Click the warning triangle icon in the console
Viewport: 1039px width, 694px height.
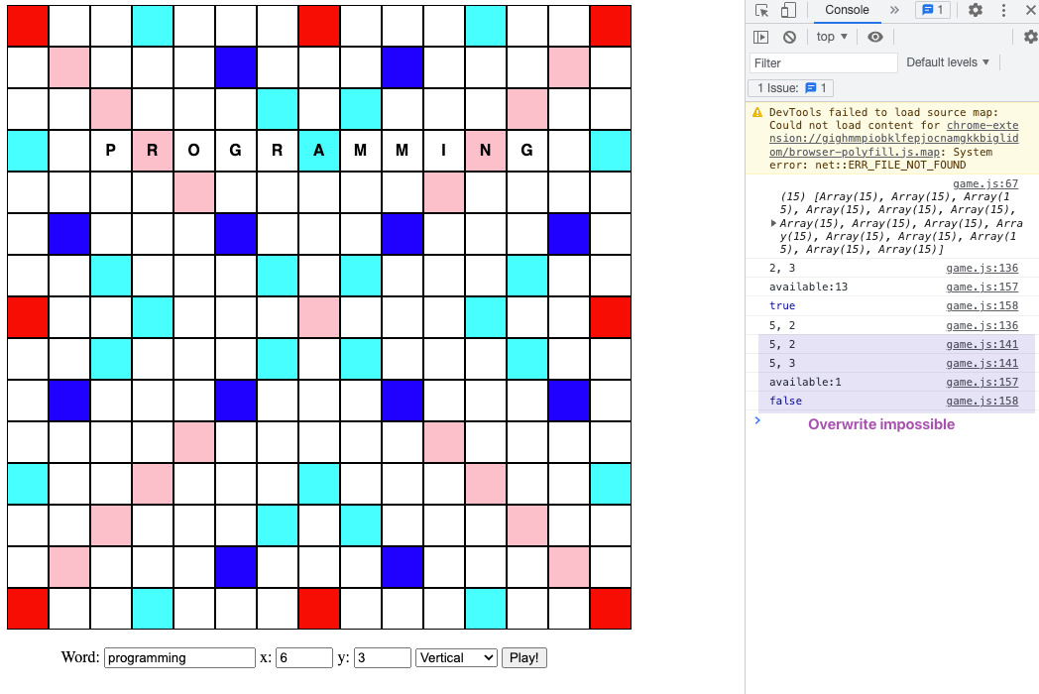point(757,113)
